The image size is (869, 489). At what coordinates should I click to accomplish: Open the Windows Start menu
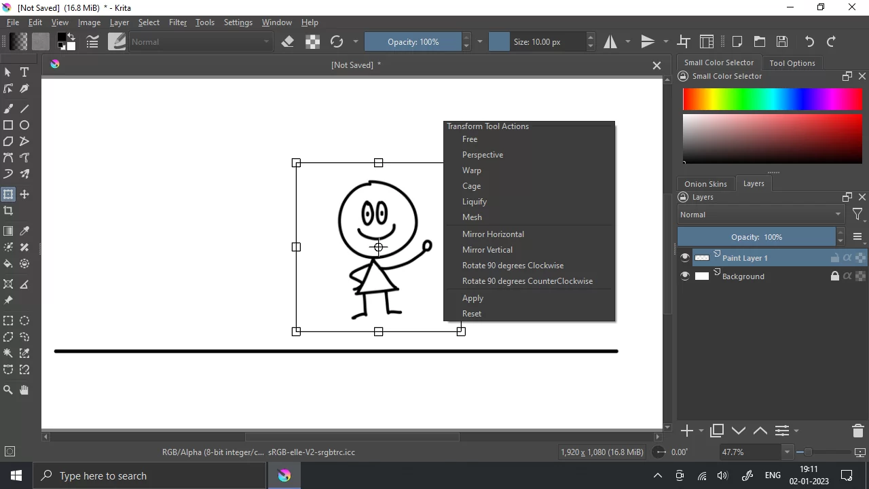16,475
